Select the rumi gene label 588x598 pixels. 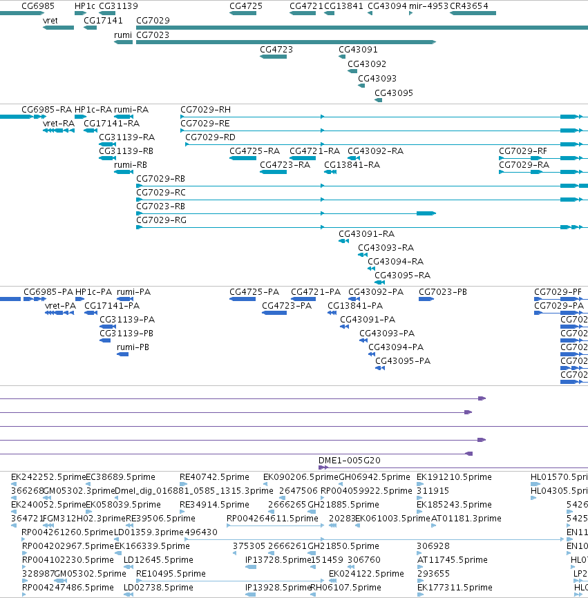(123, 35)
